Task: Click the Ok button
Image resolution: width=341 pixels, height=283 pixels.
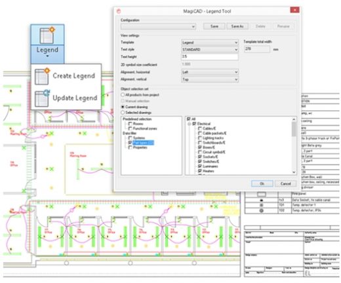Action: (x=262, y=183)
